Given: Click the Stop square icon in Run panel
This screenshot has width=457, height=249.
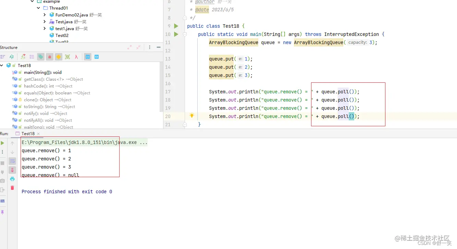Looking at the screenshot, I should click(2, 163).
